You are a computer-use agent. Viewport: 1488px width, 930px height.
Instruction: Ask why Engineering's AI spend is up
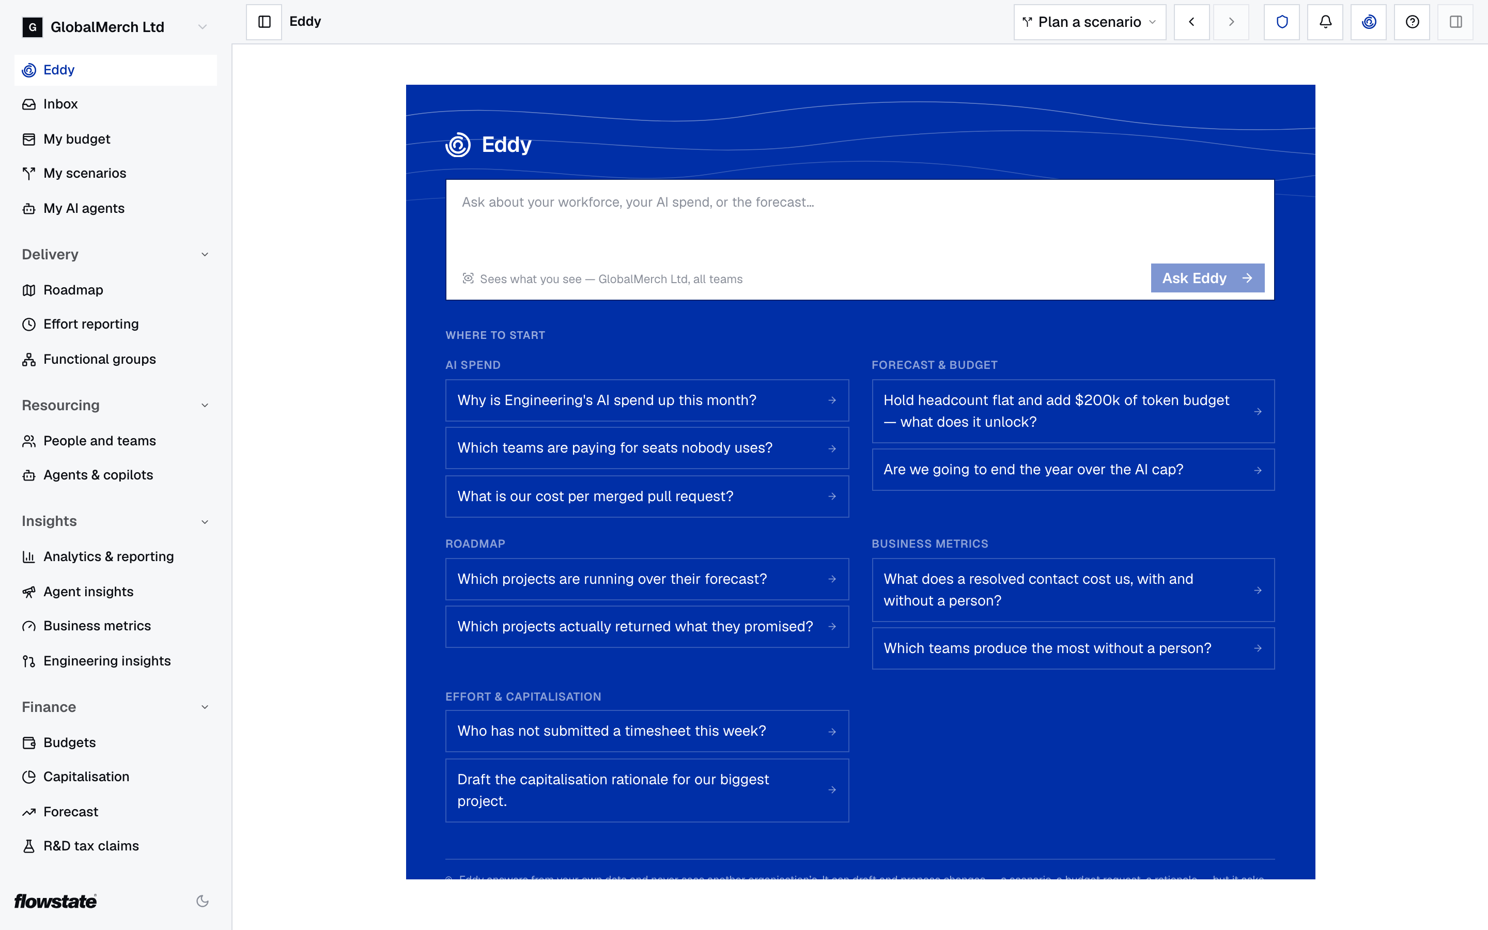click(x=647, y=400)
